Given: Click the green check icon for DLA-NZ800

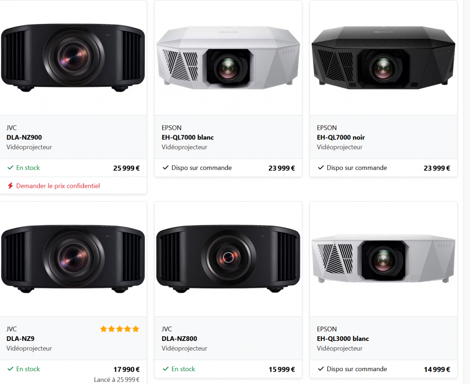Looking at the screenshot, I should point(166,369).
